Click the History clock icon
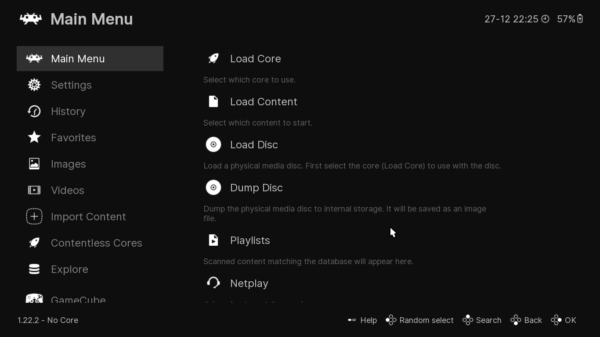The width and height of the screenshot is (600, 337). click(34, 111)
